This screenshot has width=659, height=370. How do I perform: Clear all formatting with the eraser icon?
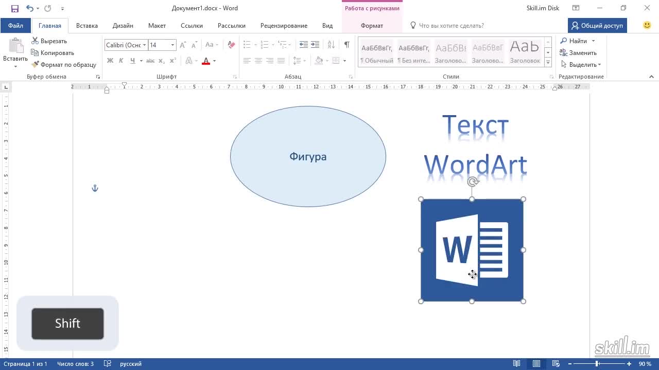[x=231, y=45]
